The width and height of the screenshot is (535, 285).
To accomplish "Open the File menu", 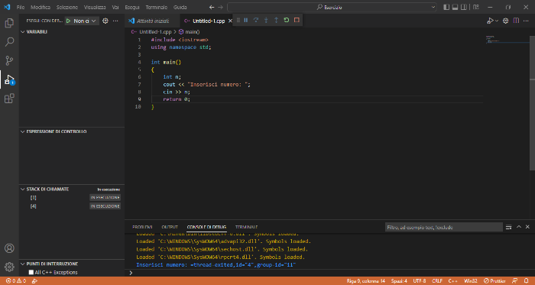I will pos(21,7).
